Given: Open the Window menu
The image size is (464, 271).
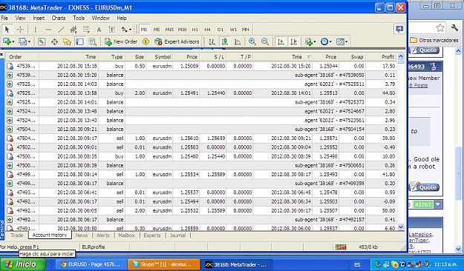Looking at the screenshot, I should (100, 18).
